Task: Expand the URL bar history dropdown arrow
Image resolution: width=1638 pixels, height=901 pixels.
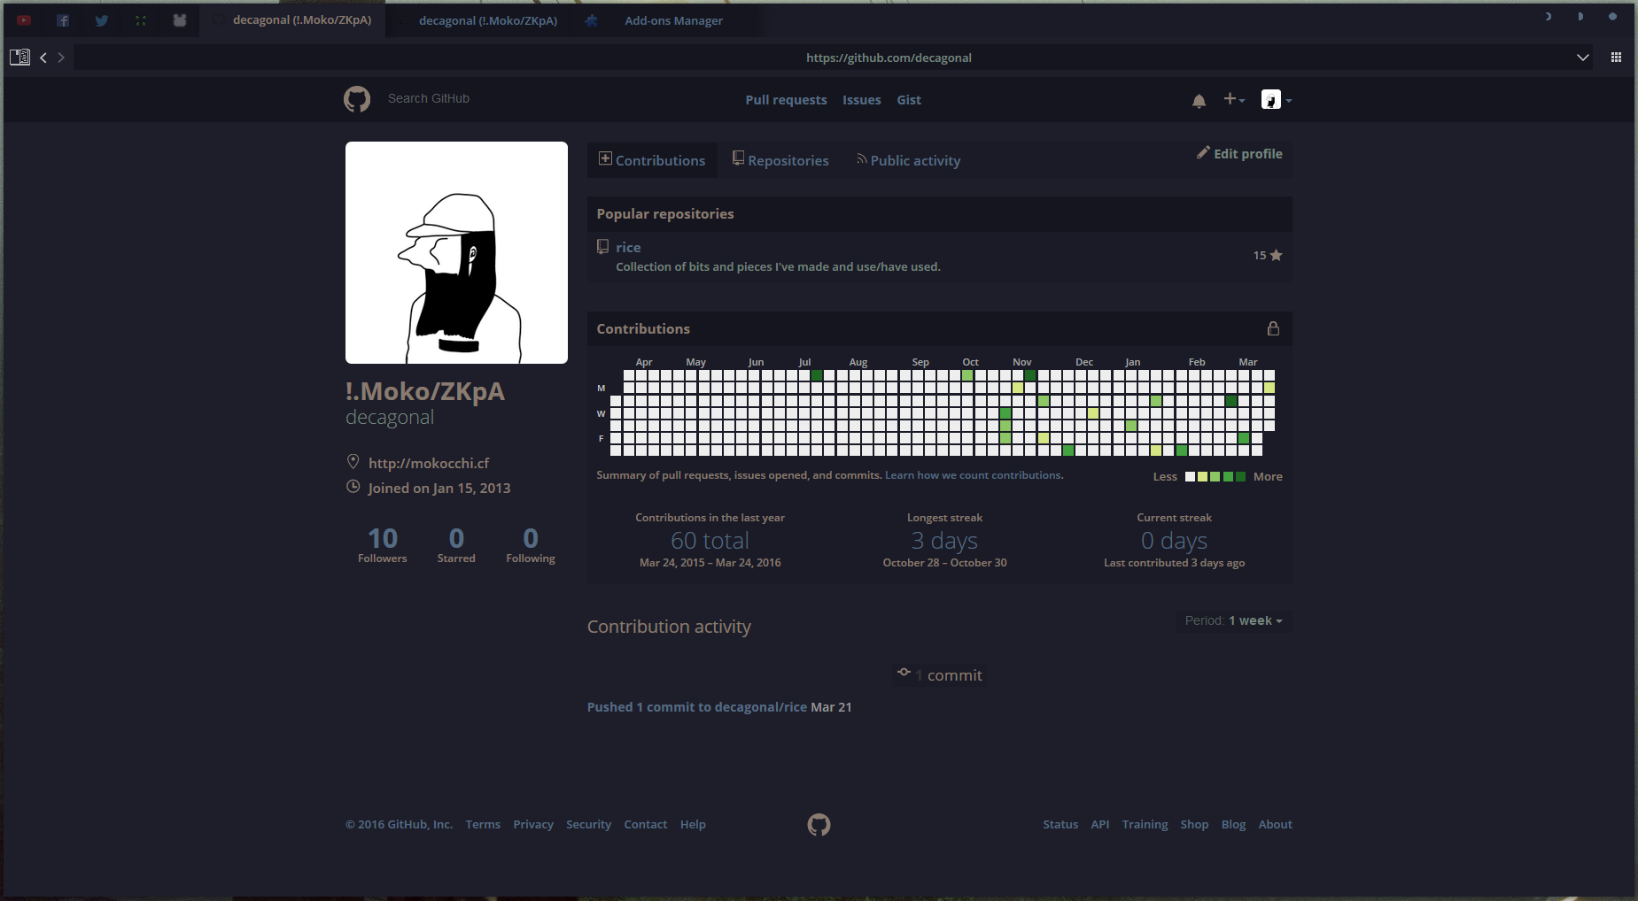Action: 1583,58
